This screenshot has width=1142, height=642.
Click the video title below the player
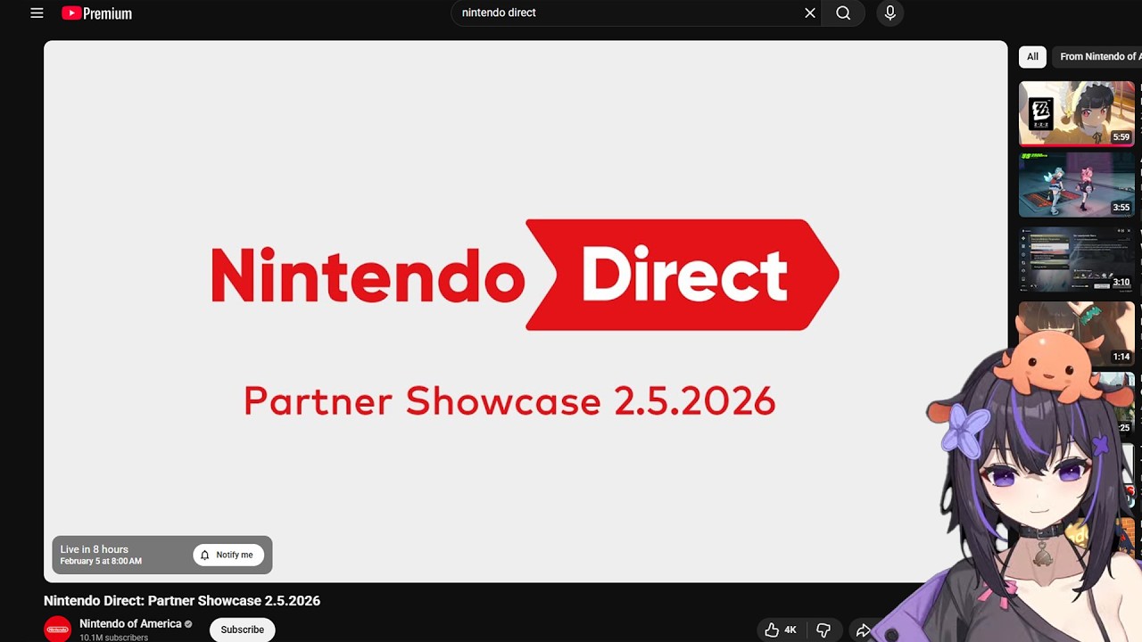[x=182, y=601]
